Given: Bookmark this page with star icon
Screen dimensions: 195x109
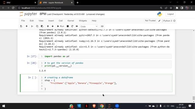Looking at the screenshot, I should (x=171, y=8).
